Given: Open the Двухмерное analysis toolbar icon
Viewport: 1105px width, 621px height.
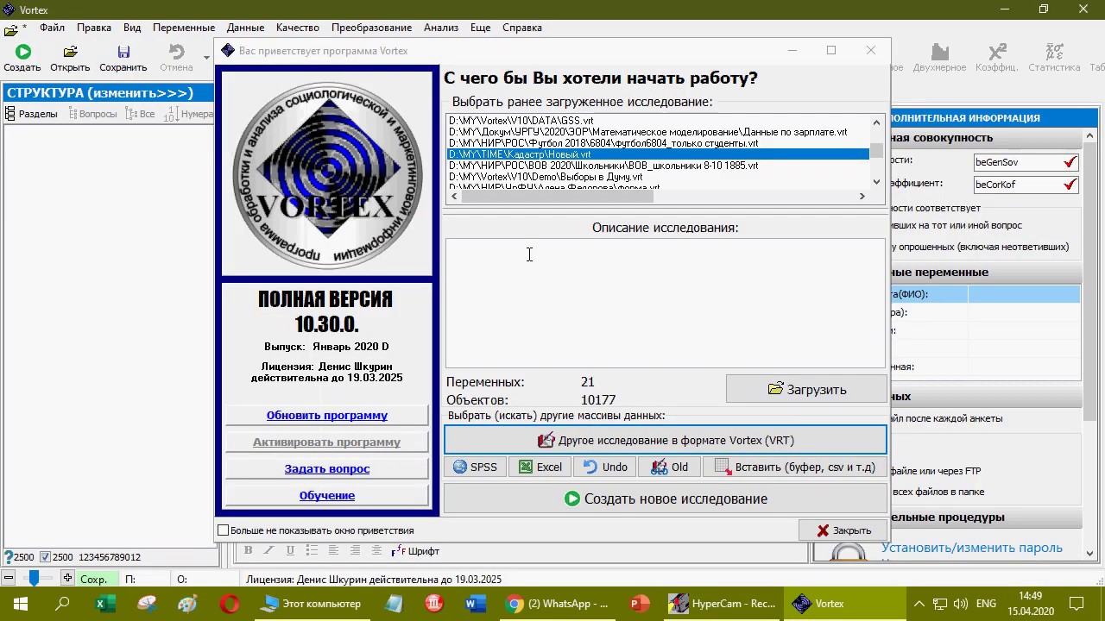Looking at the screenshot, I should click(x=940, y=53).
